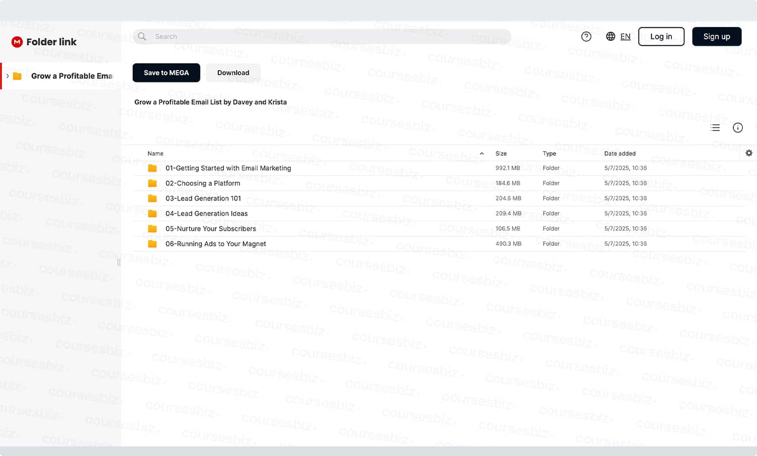757x456 pixels.
Task: Select 03-Lead Generation 101 folder name
Action: 203,198
